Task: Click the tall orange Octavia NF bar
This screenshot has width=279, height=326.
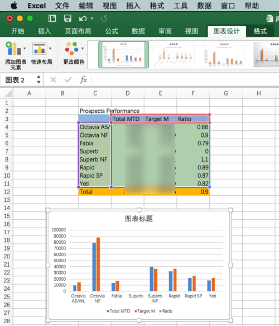Action: click(x=98, y=264)
